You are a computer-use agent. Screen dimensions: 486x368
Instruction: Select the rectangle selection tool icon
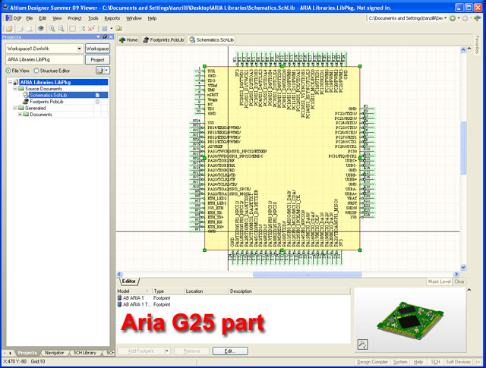click(x=72, y=29)
